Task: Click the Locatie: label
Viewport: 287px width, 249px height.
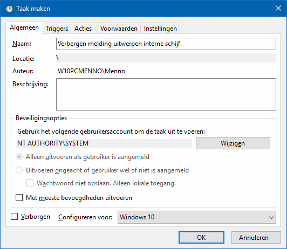Action: coord(23,59)
